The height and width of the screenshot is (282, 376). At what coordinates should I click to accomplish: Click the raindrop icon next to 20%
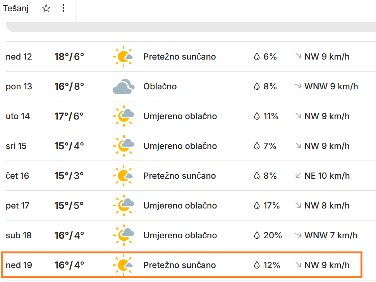(256, 235)
